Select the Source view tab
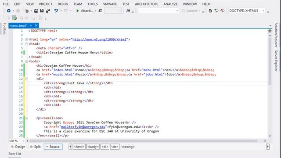Screen dimensions: 281x158 pos(53,147)
